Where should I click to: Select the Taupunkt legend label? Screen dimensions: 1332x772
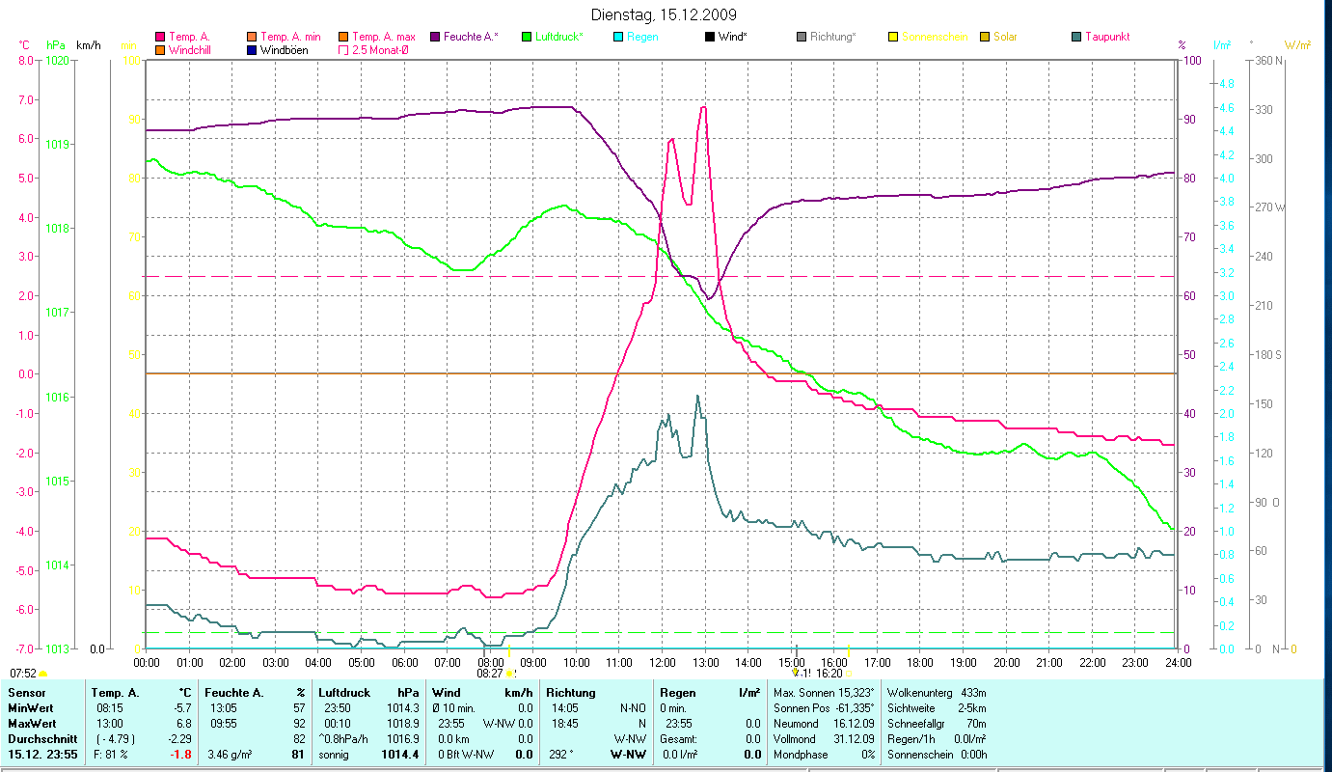coord(1107,37)
